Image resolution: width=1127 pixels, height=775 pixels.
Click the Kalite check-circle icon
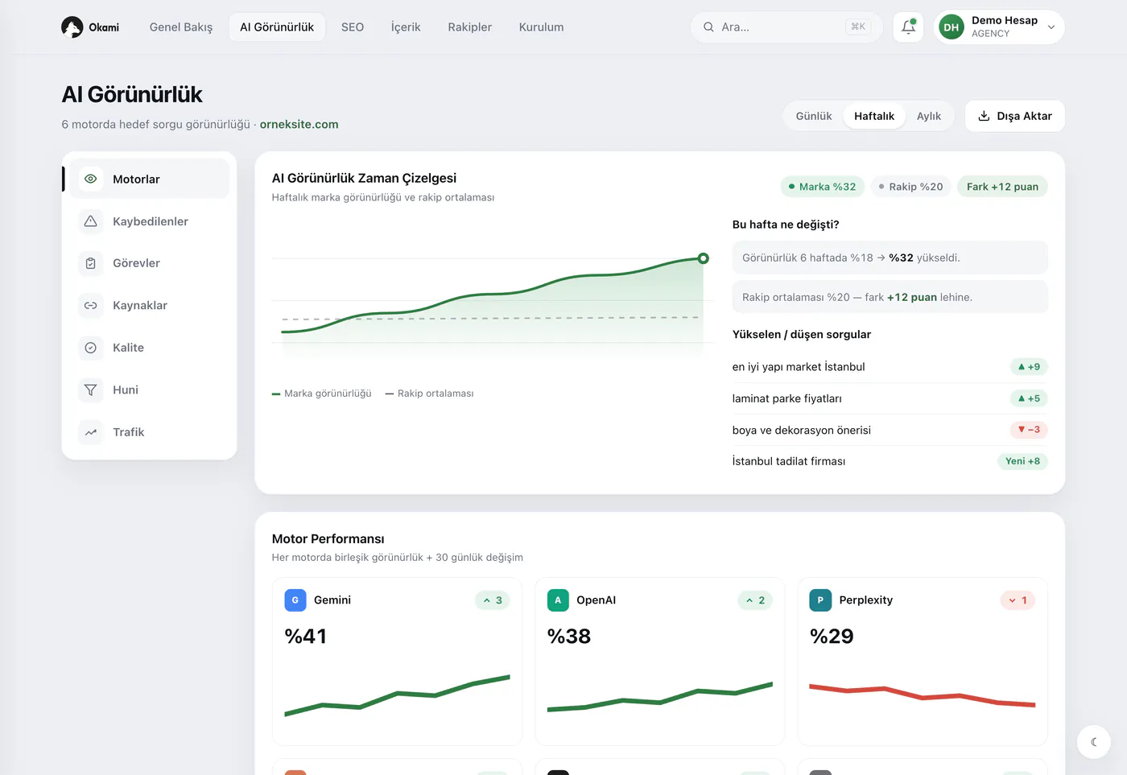91,348
